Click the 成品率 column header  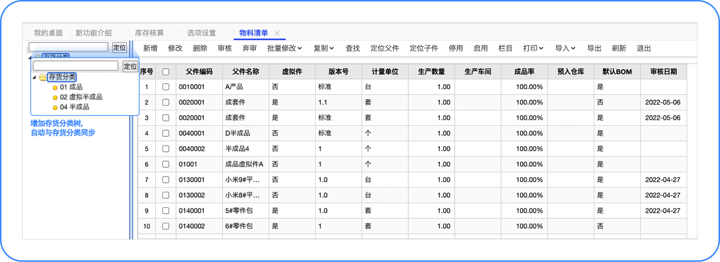tap(524, 71)
